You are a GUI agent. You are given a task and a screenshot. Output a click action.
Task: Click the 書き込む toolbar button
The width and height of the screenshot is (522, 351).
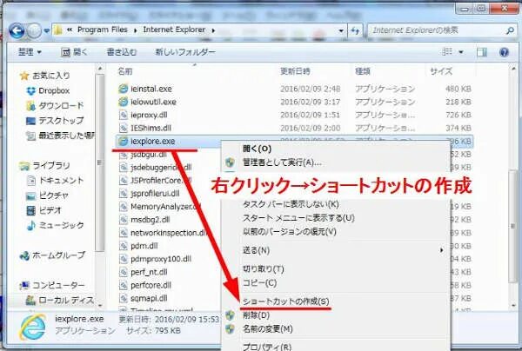122,52
